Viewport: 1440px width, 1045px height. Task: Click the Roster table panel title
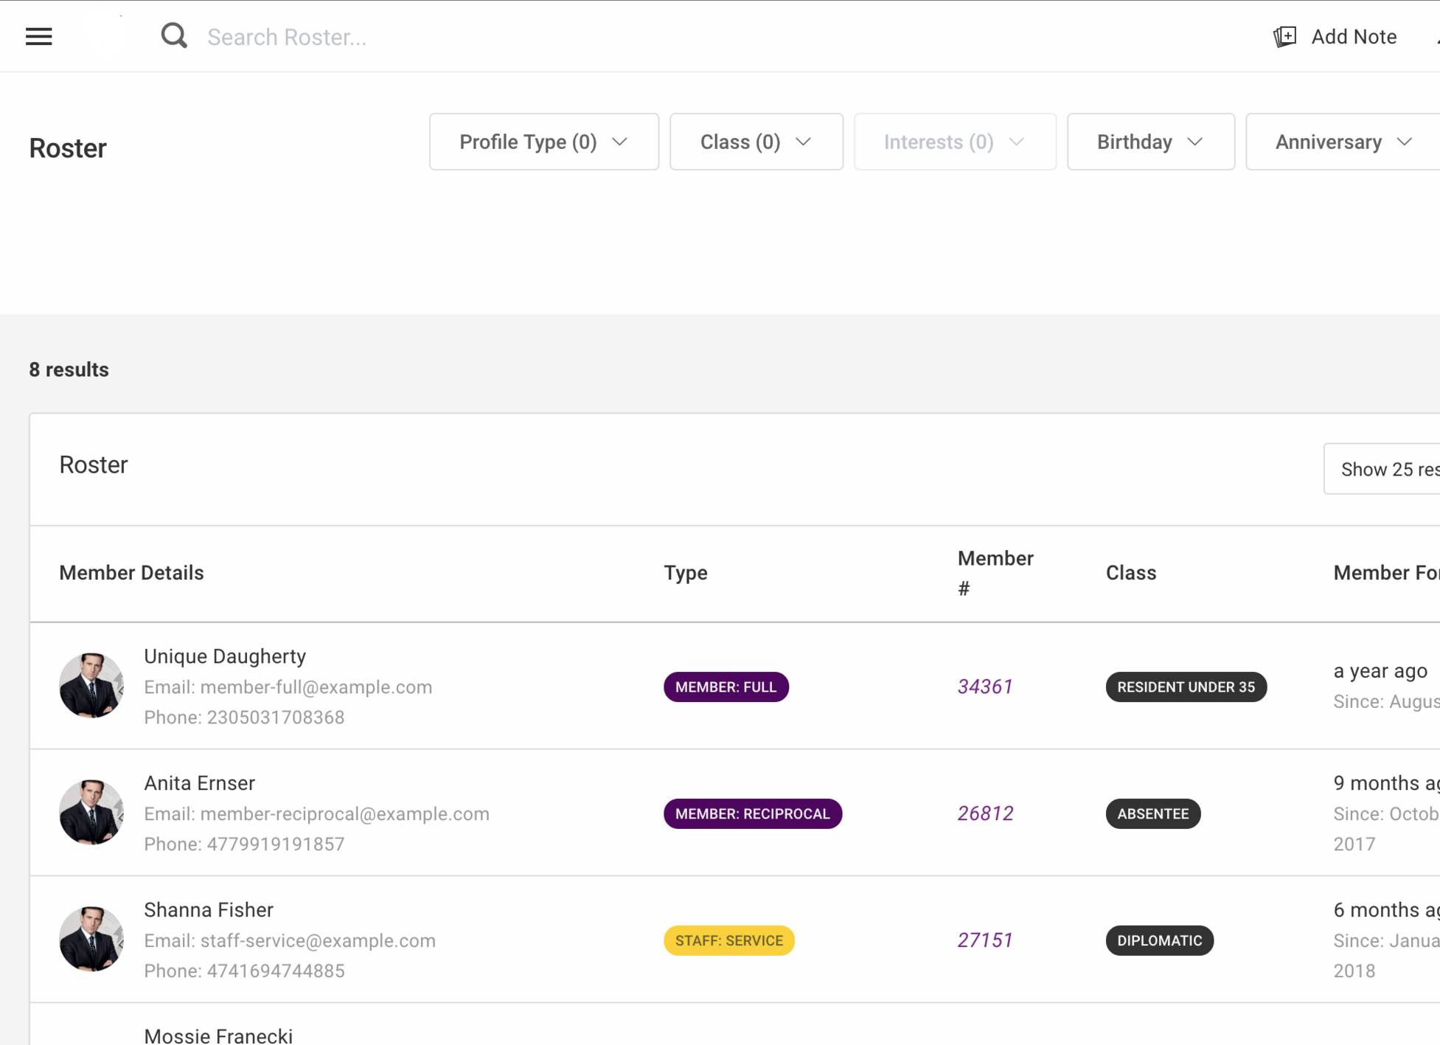94,465
